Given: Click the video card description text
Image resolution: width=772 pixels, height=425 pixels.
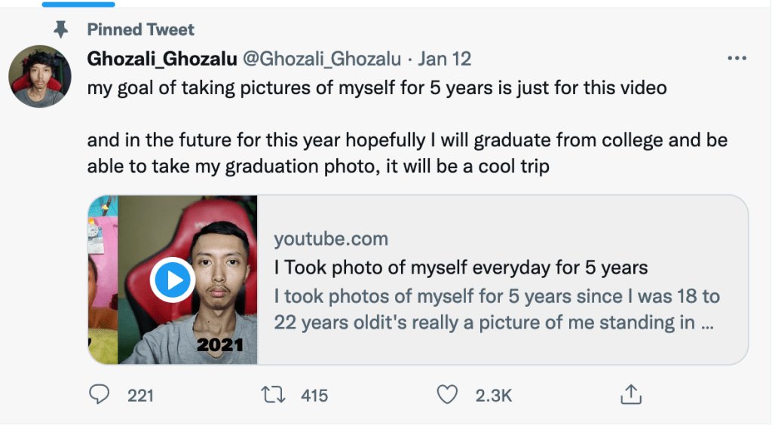Looking at the screenshot, I should point(496,310).
